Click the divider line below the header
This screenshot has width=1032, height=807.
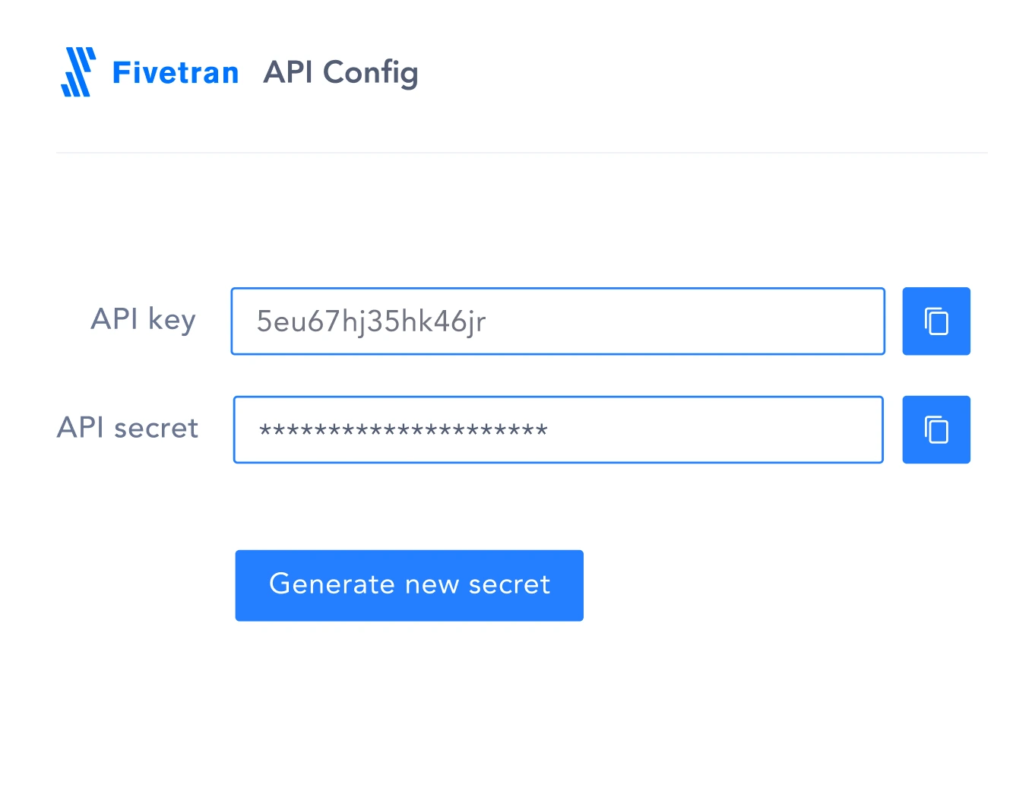[522, 153]
